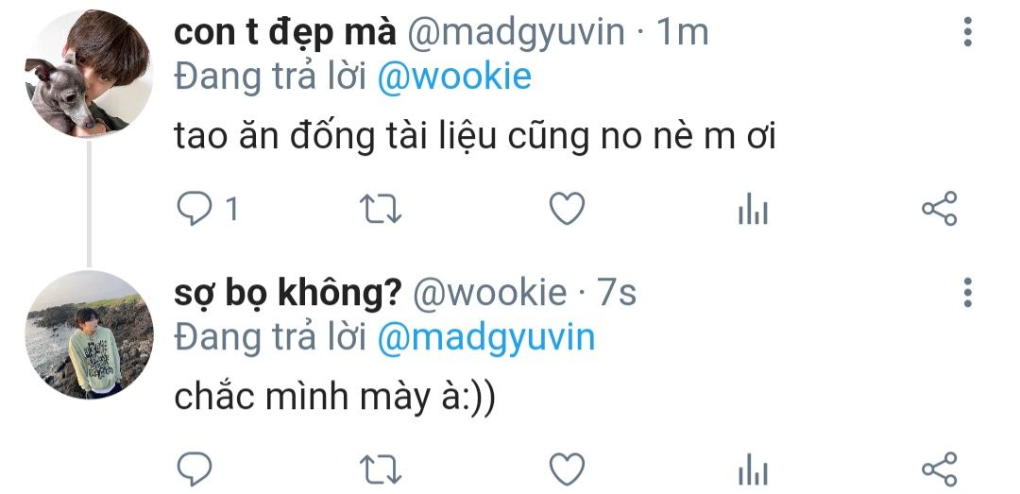
Task: Open more options menu on madgyuvin's tweet
Action: [967, 32]
